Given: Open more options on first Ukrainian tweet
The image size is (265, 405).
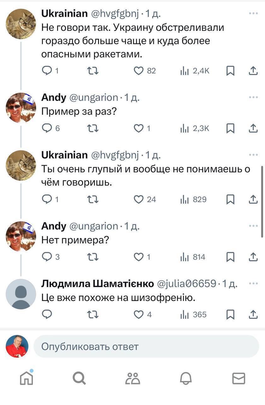Looking at the screenshot, I should coord(253,13).
